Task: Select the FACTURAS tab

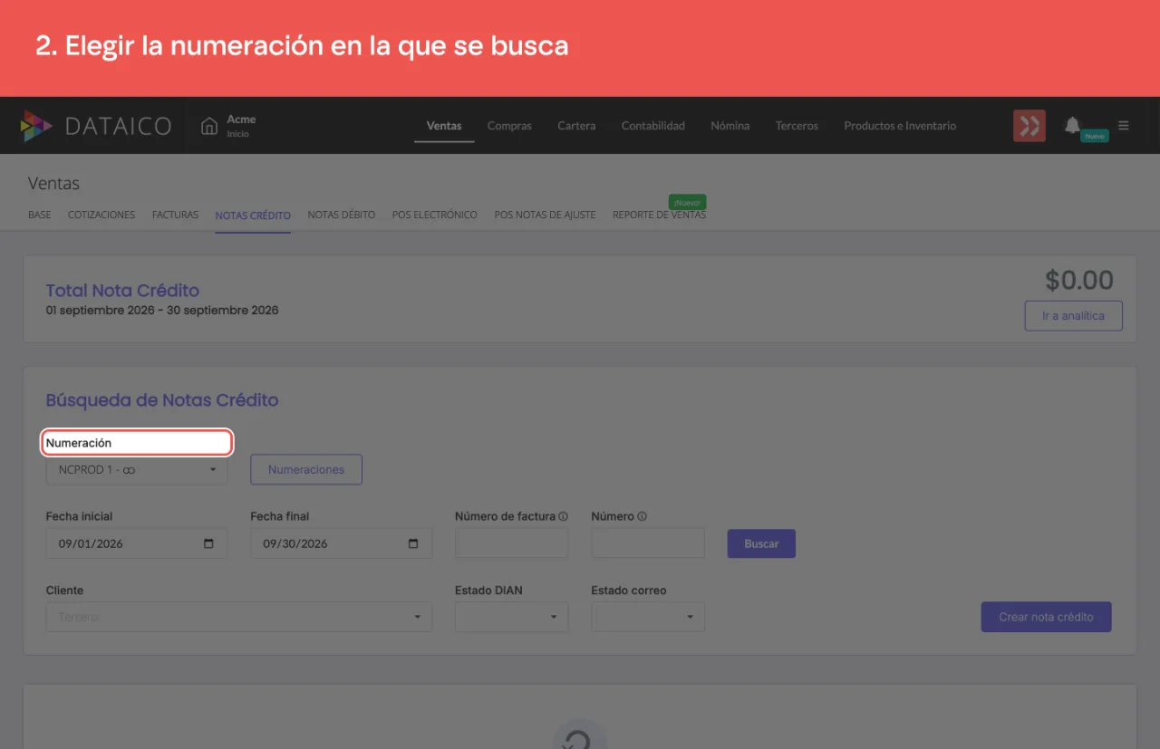Action: 175,215
